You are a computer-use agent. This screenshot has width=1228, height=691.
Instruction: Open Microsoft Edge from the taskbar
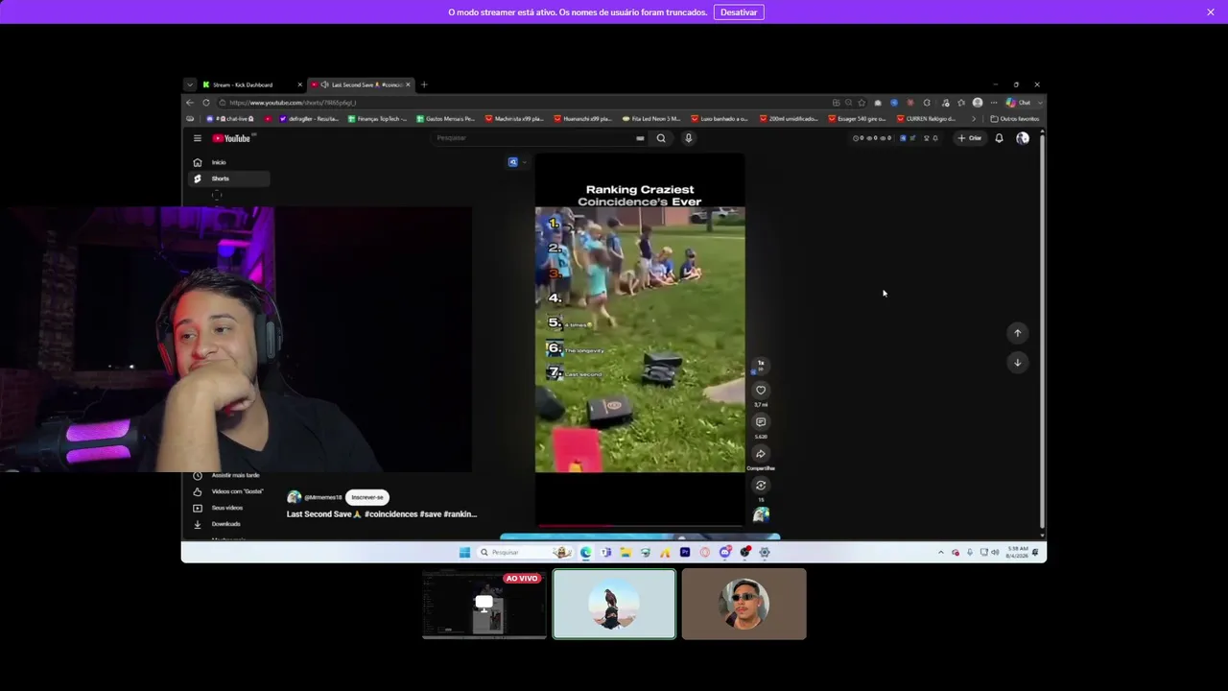coord(586,552)
